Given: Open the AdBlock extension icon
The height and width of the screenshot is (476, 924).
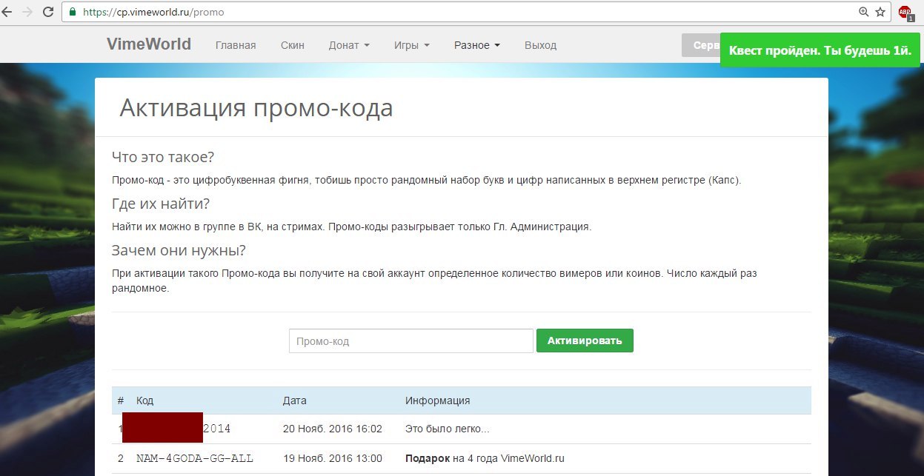Looking at the screenshot, I should [905, 13].
